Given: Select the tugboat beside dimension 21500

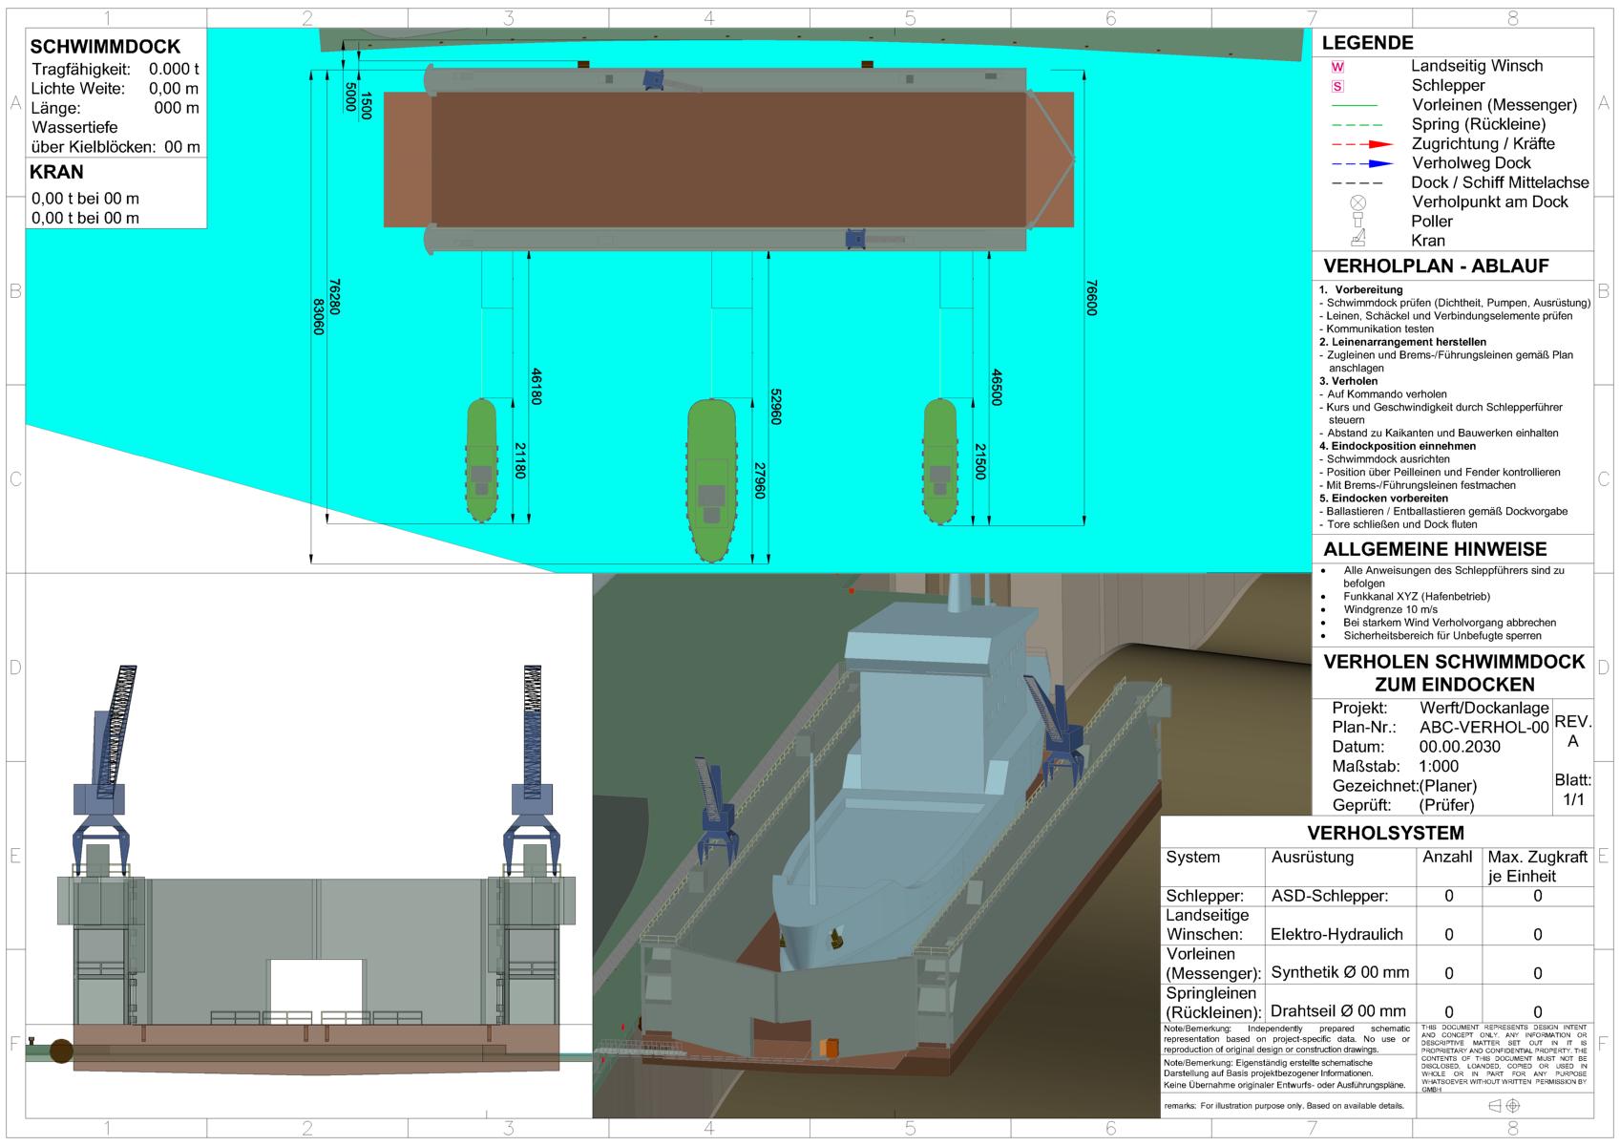Looking at the screenshot, I should 940,460.
